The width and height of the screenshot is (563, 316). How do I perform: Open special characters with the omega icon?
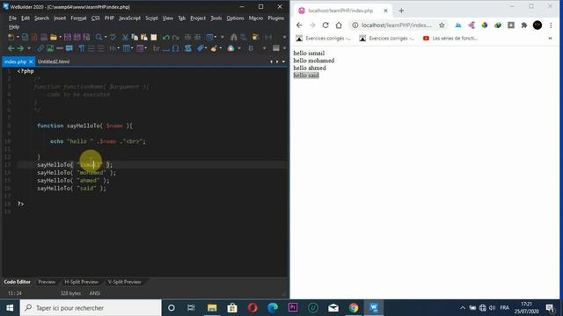click(175, 48)
